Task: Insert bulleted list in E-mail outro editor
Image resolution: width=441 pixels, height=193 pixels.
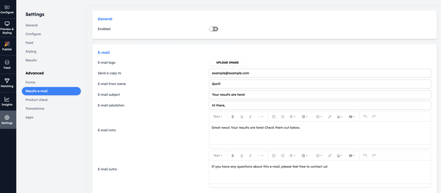Action: (274, 156)
